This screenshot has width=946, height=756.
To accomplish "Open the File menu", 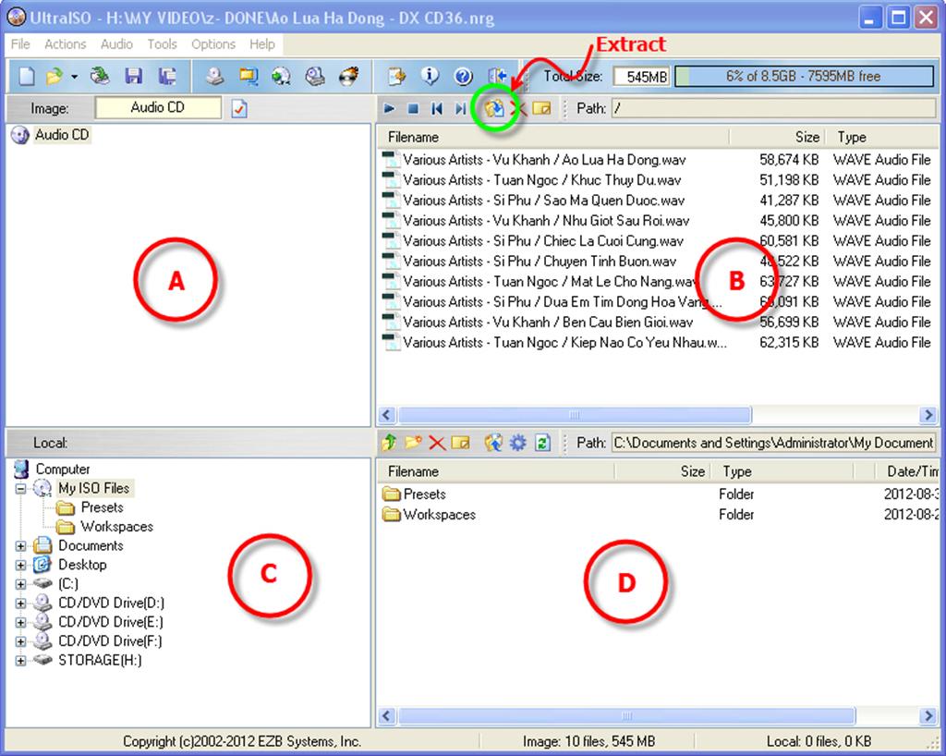I will click(20, 44).
